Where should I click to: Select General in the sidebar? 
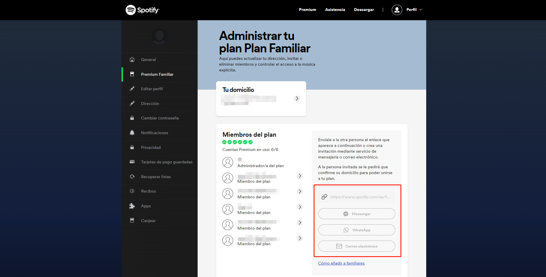(159, 60)
